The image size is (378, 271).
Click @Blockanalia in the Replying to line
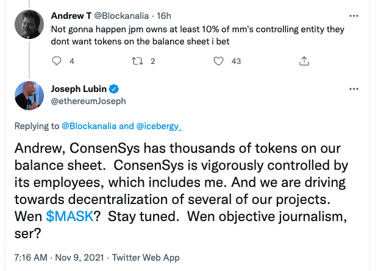[86, 126]
